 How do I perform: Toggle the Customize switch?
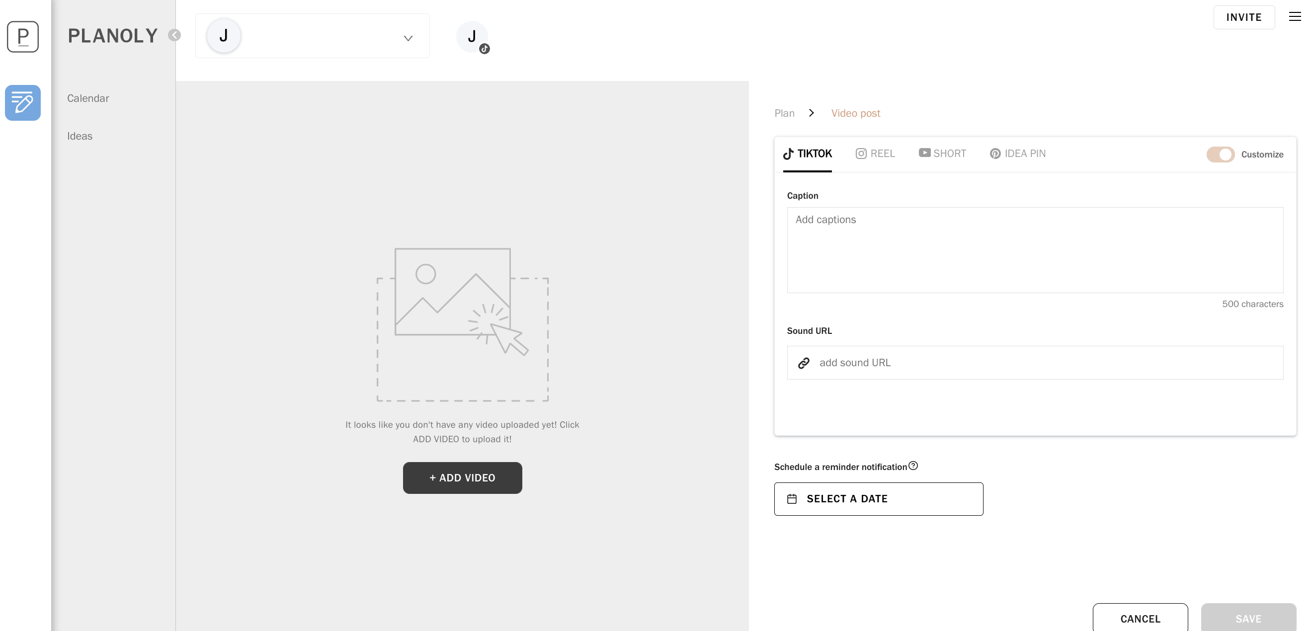(1220, 154)
